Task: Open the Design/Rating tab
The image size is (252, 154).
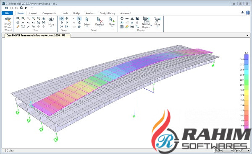Action: click(x=107, y=13)
